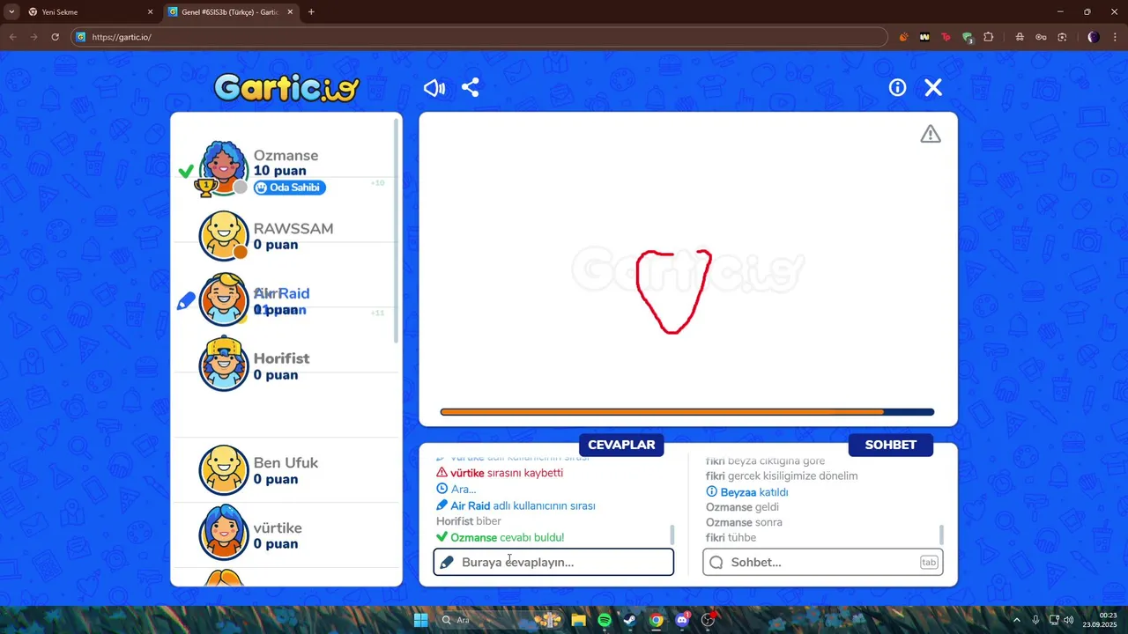This screenshot has height=634, width=1128.
Task: Click the share room icon
Action: (x=471, y=88)
